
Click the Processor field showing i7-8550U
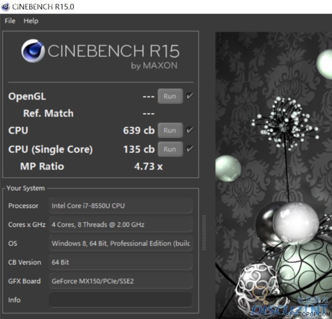coord(121,206)
